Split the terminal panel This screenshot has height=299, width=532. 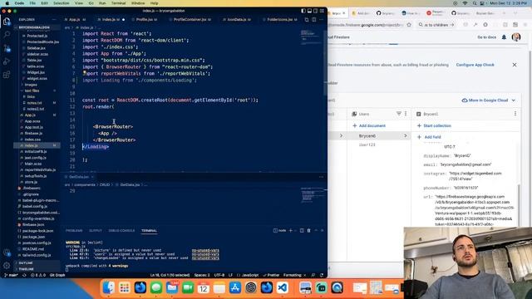(302, 231)
